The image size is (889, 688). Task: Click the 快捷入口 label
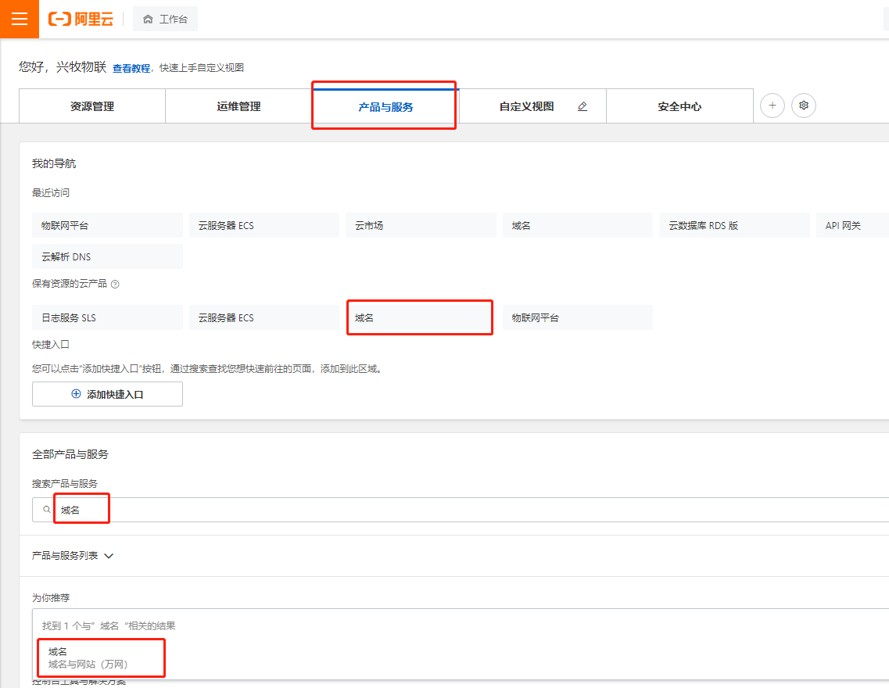point(51,344)
